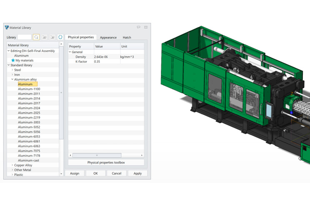Close the Material Library dialog
Screen dimensions: 310x203
click(x=146, y=27)
